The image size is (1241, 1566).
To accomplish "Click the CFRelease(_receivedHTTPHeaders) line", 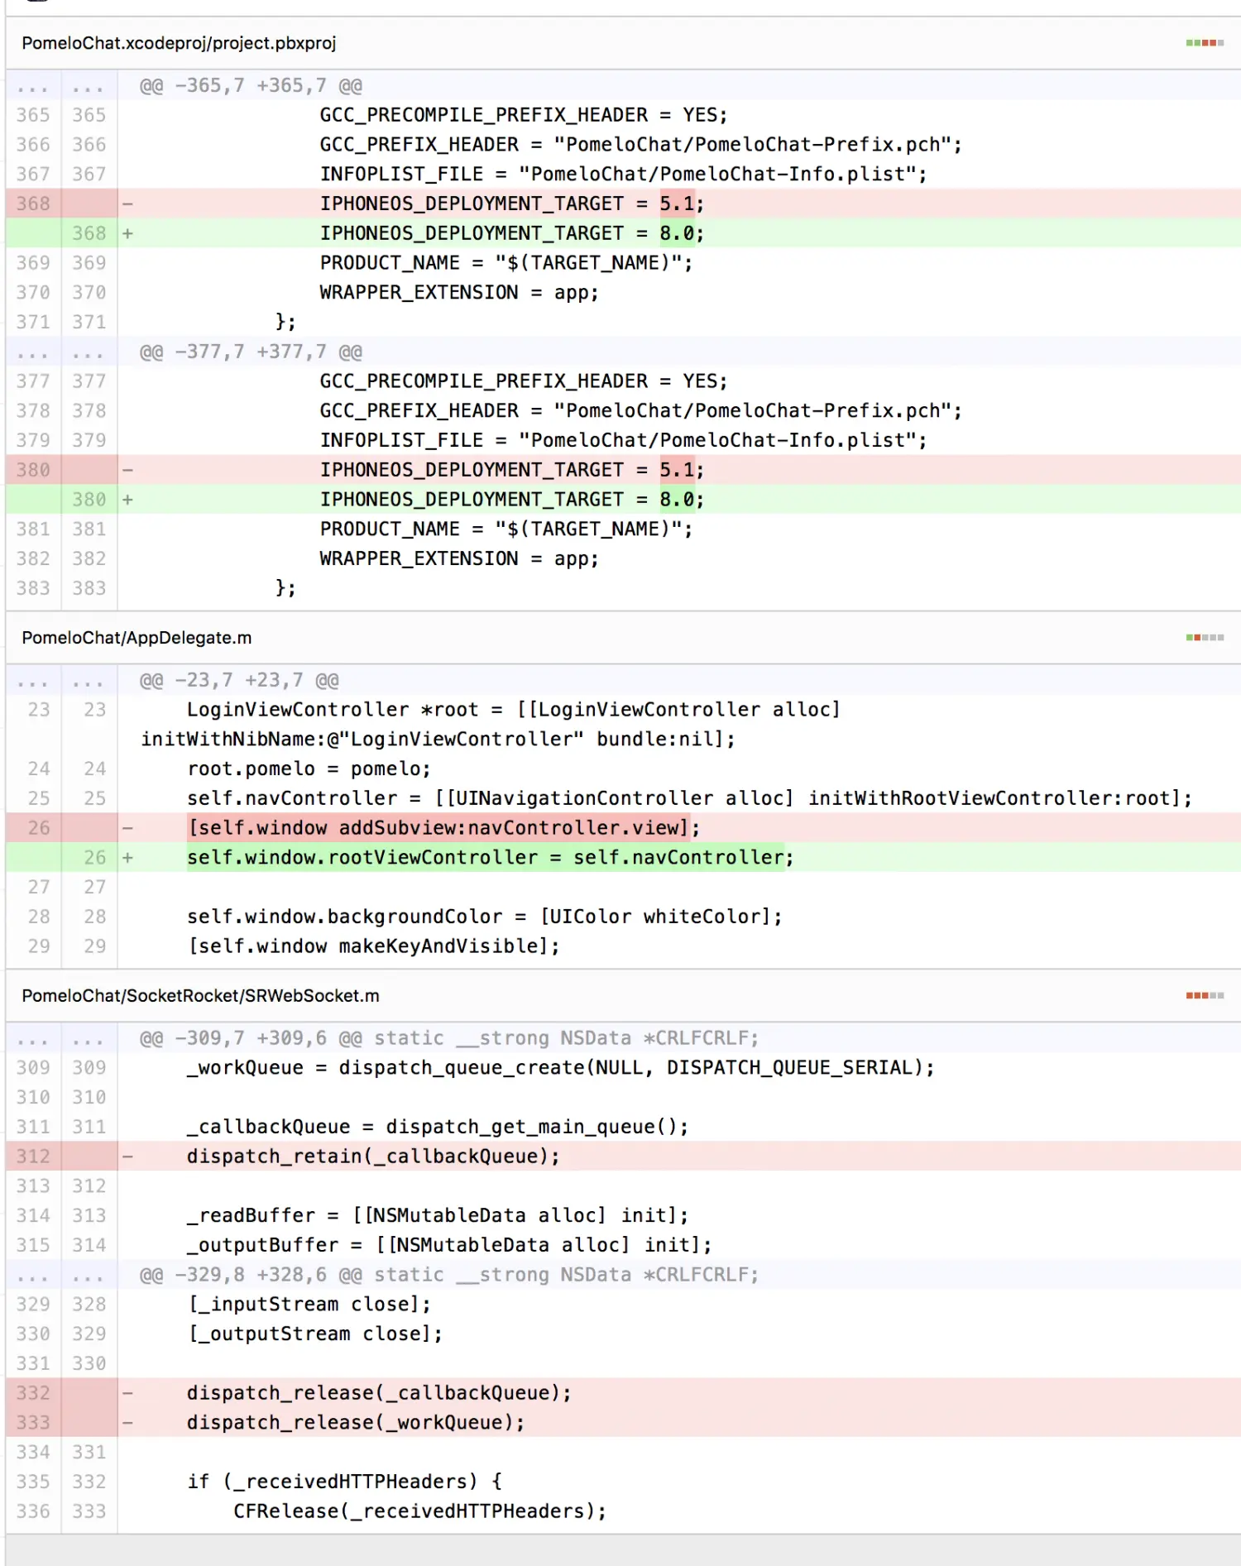I will [x=623, y=1511].
